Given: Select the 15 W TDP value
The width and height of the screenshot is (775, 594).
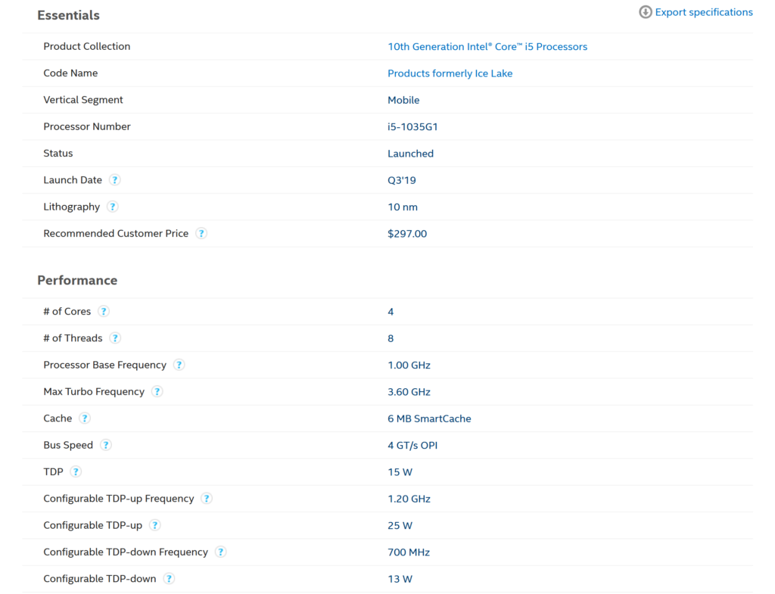Looking at the screenshot, I should tap(400, 472).
